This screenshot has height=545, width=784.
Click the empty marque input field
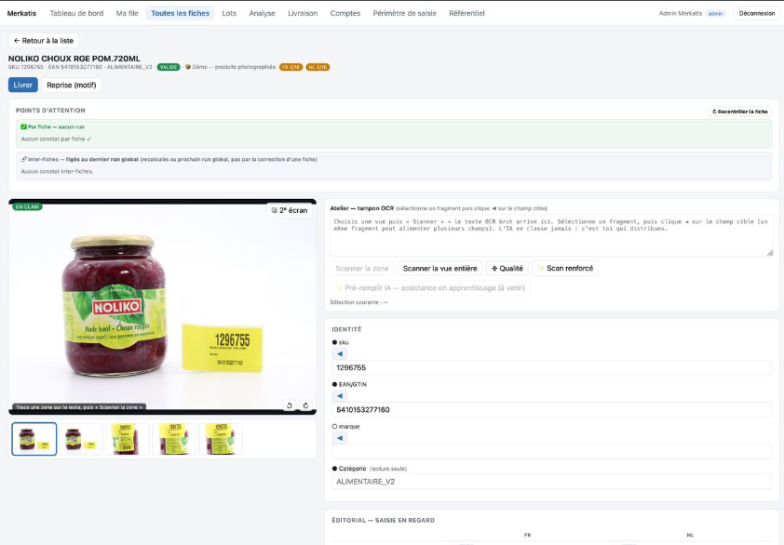[x=551, y=452]
